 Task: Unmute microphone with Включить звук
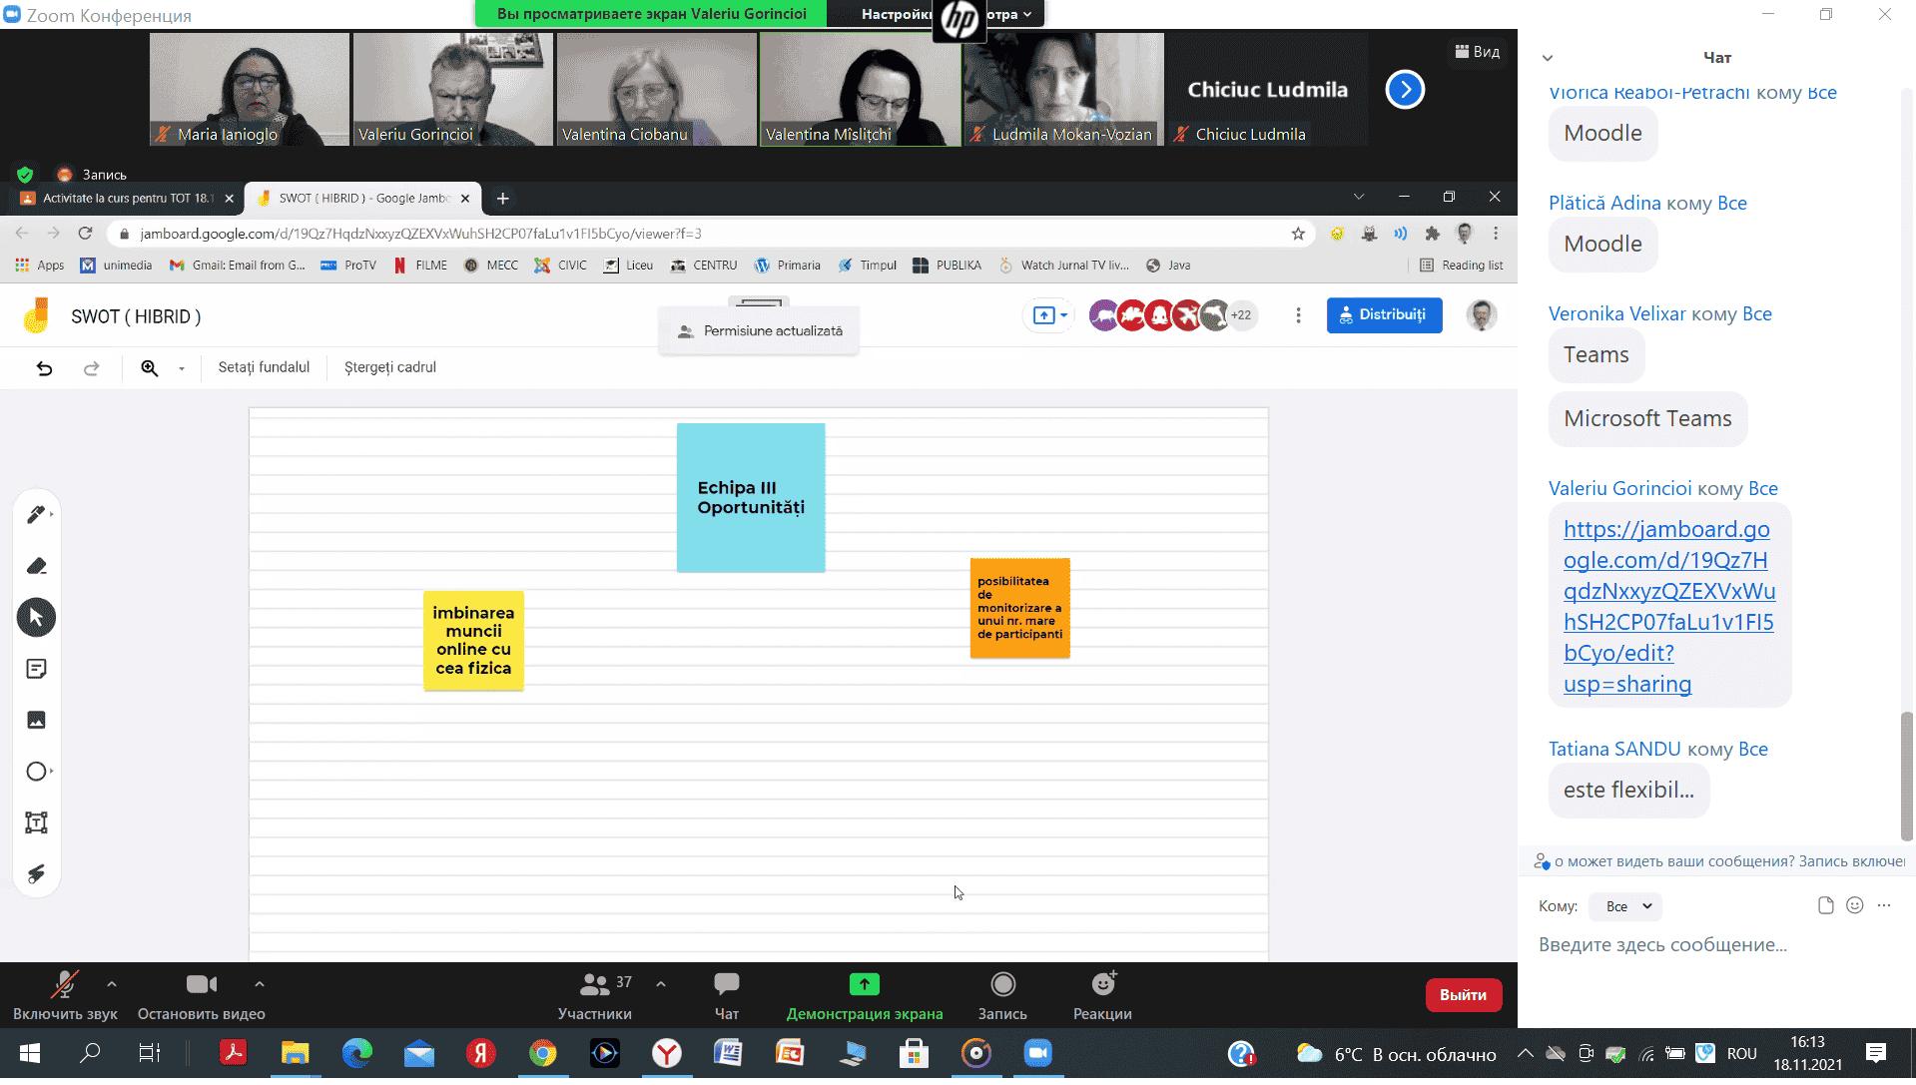coord(65,995)
